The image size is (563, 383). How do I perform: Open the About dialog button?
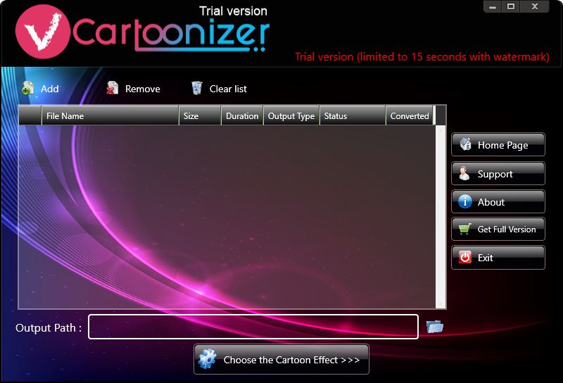point(498,201)
